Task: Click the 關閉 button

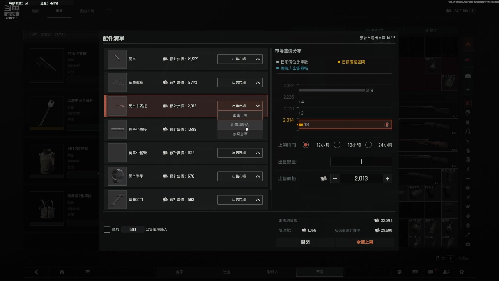Action: (305, 242)
